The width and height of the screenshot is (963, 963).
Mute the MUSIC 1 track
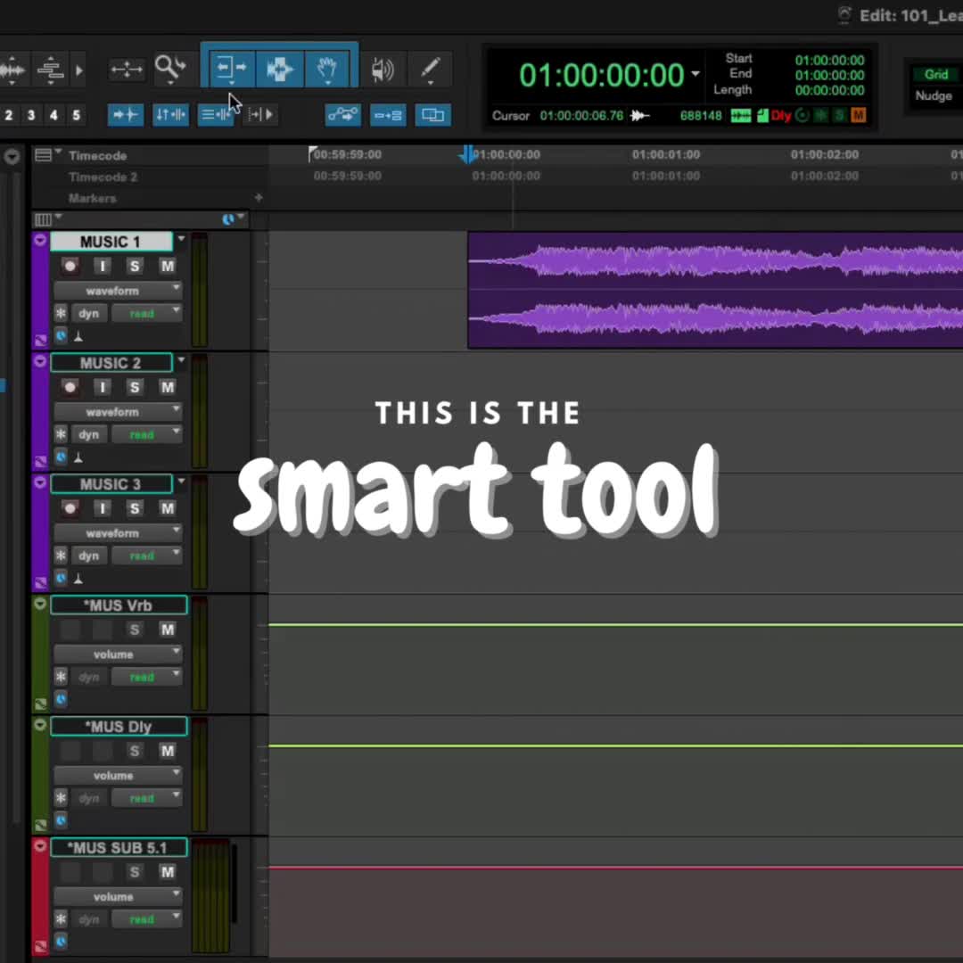pos(167,266)
